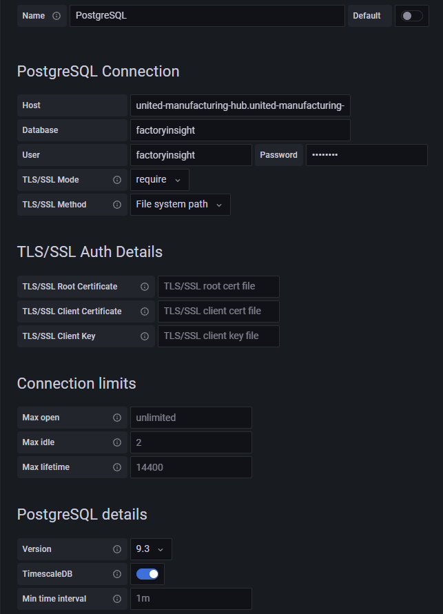Click the TLS/SSL client key file field
The height and width of the screenshot is (614, 443).
[219, 336]
